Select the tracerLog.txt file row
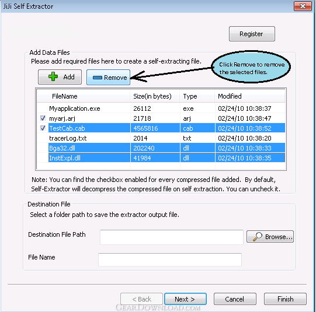 point(161,138)
